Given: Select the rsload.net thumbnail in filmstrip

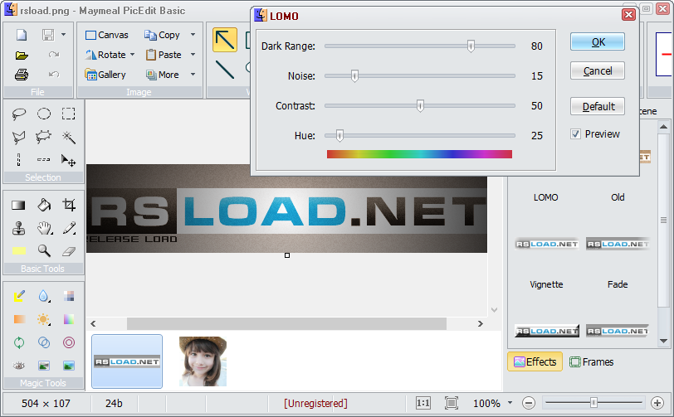Looking at the screenshot, I should (127, 361).
